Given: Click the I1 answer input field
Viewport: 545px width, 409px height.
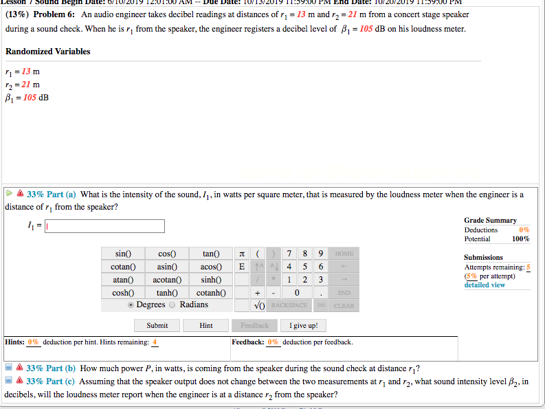Looking at the screenshot, I should click(x=104, y=226).
